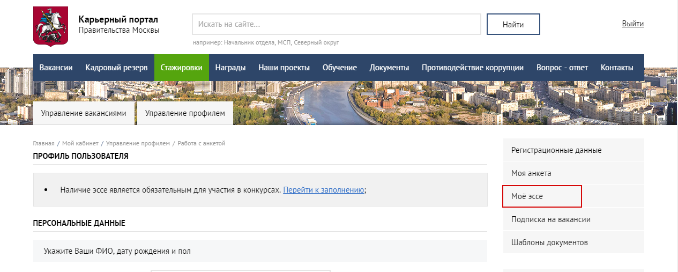Click the site search input field

336,24
